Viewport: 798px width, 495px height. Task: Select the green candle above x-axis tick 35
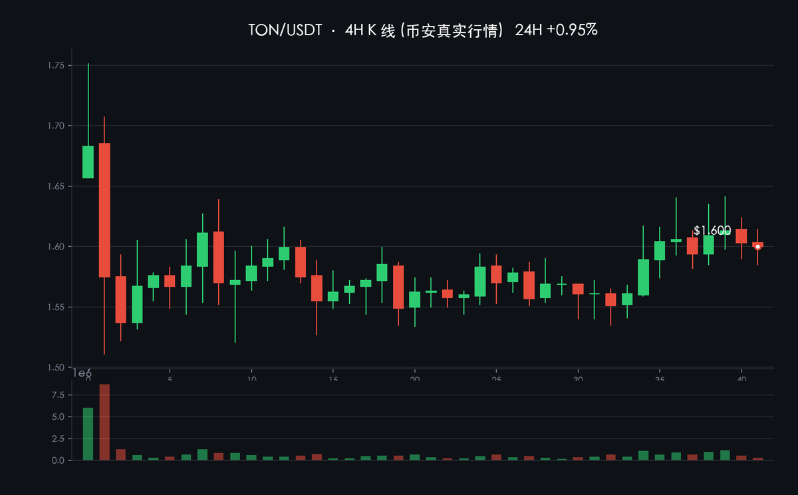tap(660, 251)
